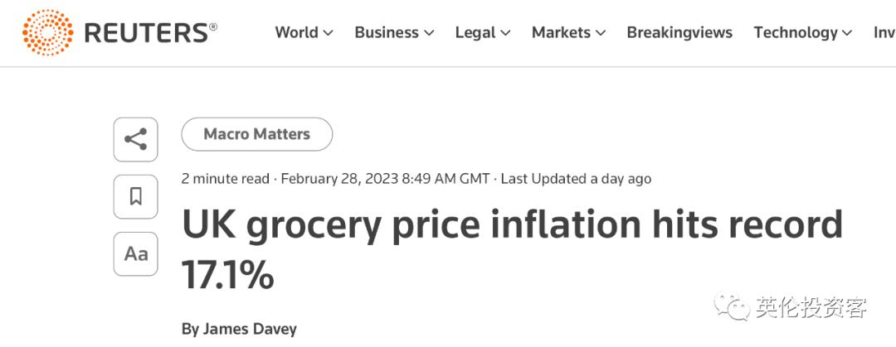Viewport: 896px width, 347px height.
Task: Click the Macro Matters tag button
Action: coord(256,134)
